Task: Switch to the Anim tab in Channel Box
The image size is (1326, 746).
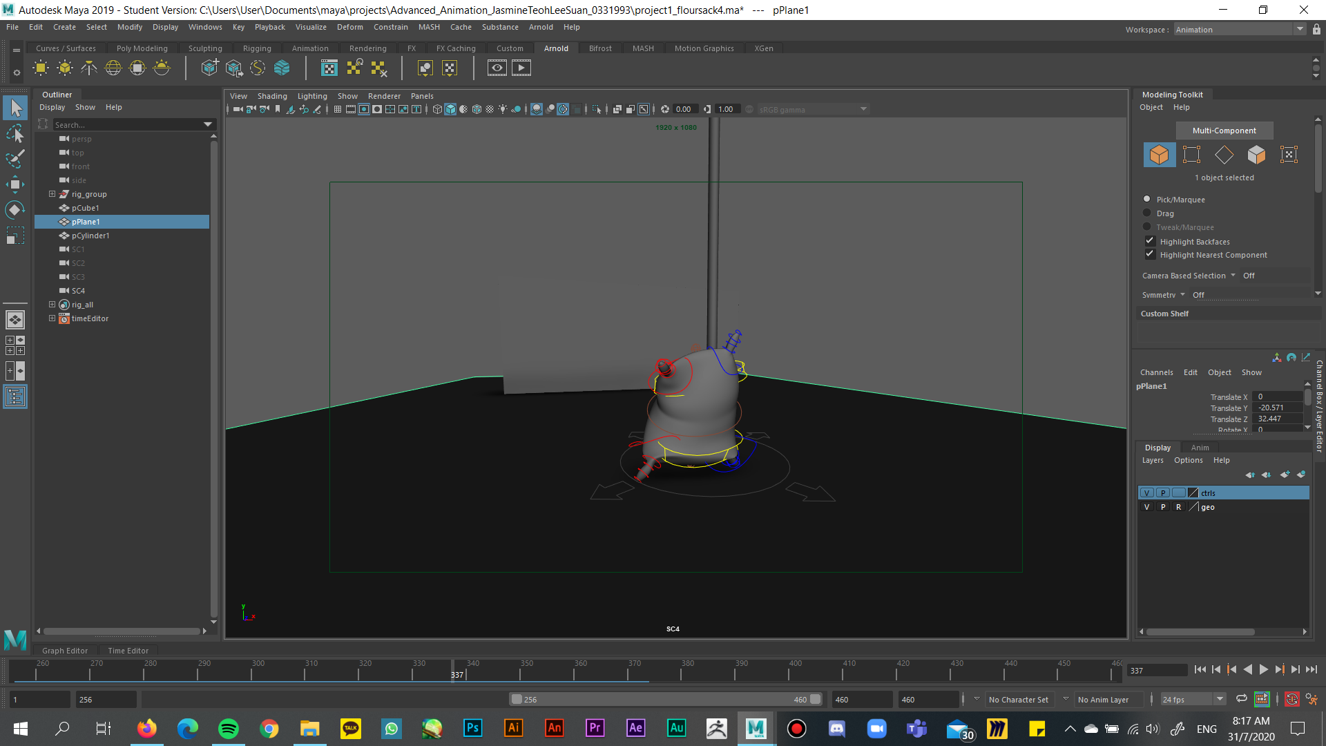Action: (x=1200, y=447)
